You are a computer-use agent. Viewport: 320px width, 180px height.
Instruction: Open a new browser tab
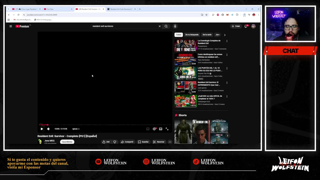click(140, 9)
